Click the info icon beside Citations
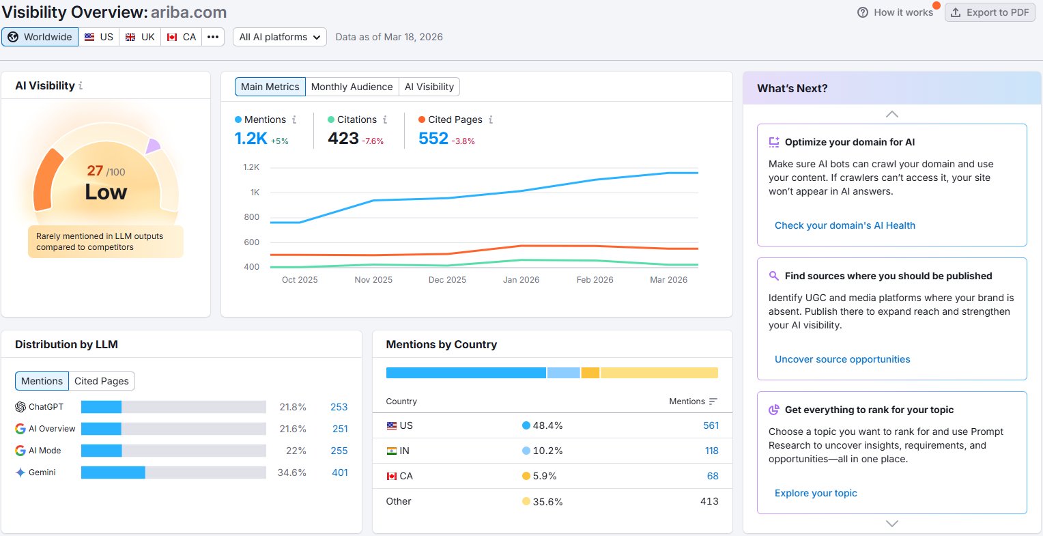1043x536 pixels. (x=385, y=119)
